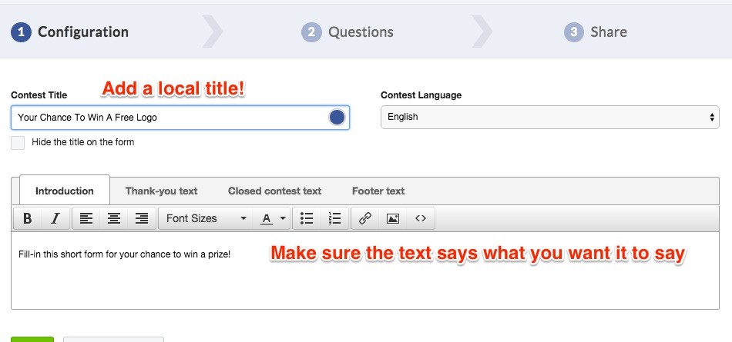Screen dimensions: 732x342
Task: Insert a hyperlink with the link icon
Action: click(365, 218)
